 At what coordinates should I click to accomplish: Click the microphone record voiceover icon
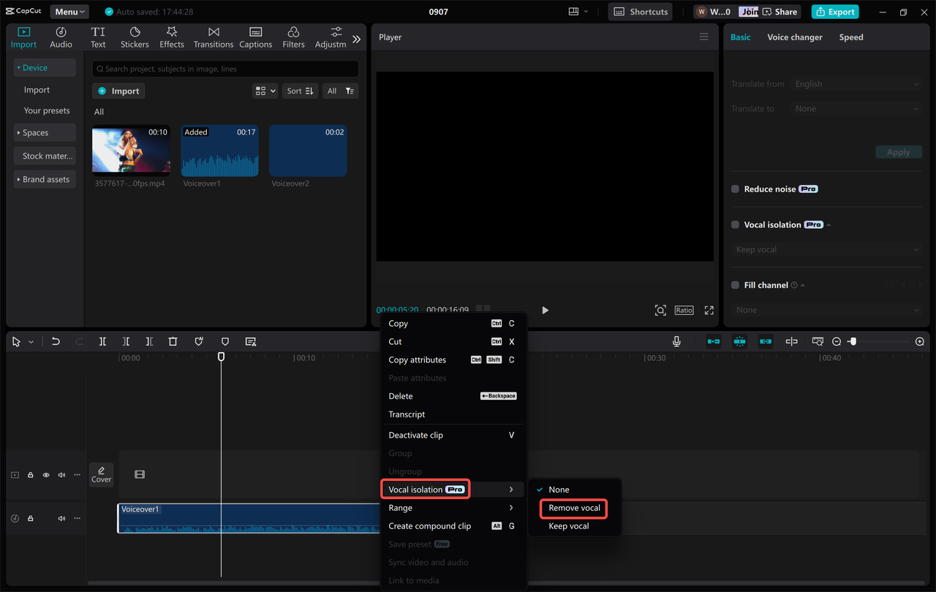pos(677,341)
